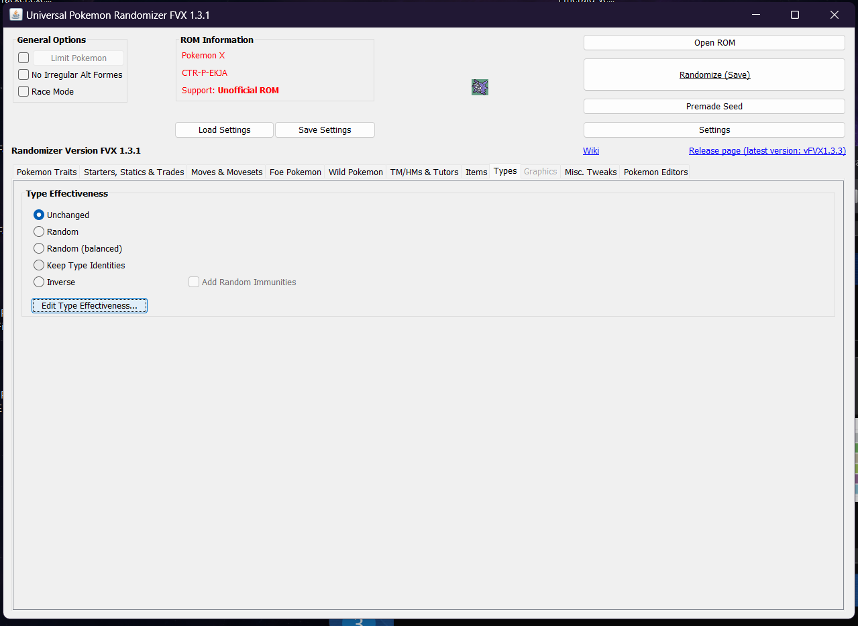Switch to Misc. Tweaks tab
The height and width of the screenshot is (626, 858).
pyautogui.click(x=590, y=172)
